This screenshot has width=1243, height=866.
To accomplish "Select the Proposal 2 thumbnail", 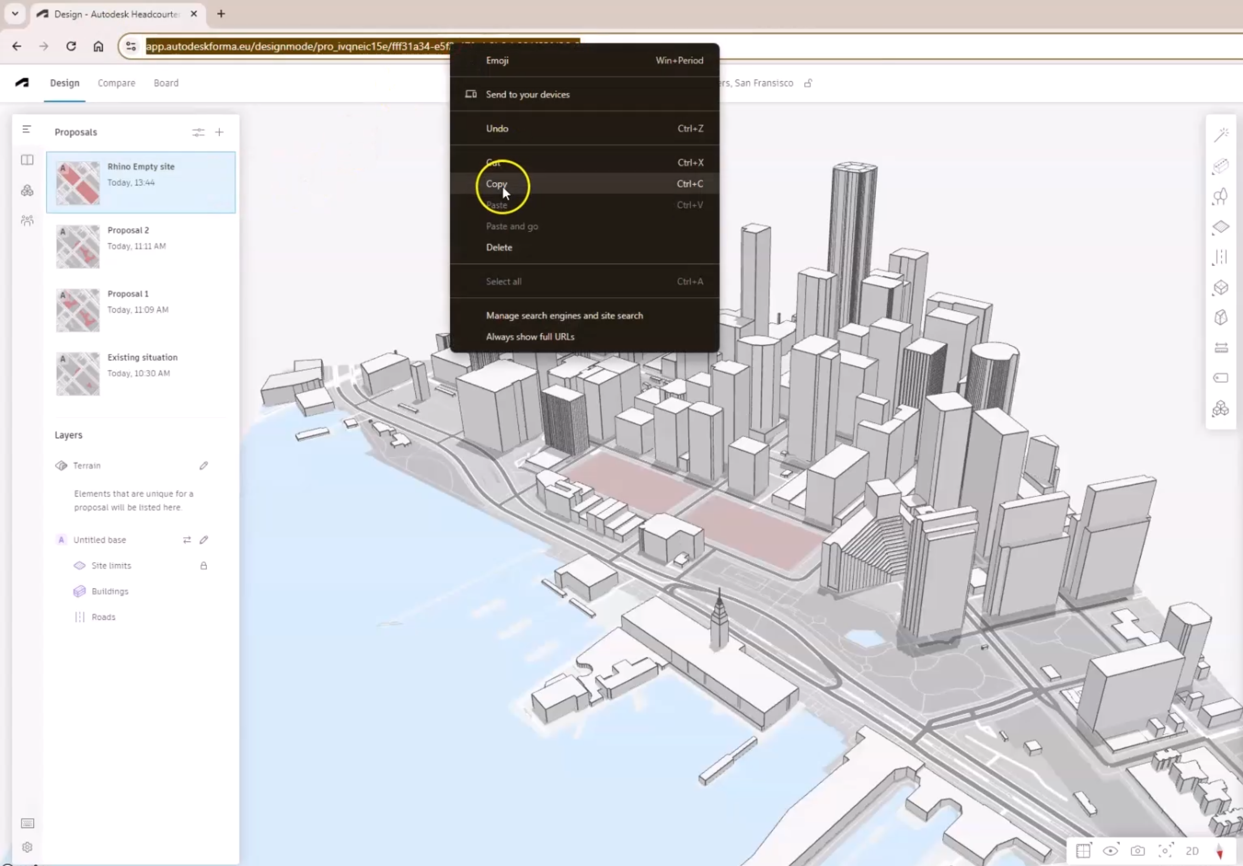I will [x=78, y=247].
